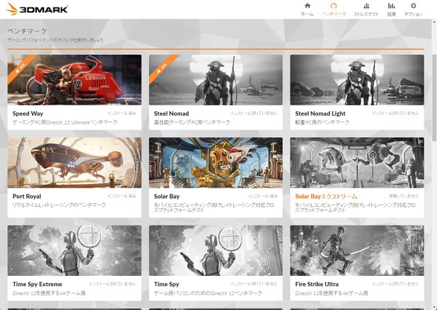The height and width of the screenshot is (310, 437).
Task: Click the Solar Bay エクストリーム title link
Action: pos(326,197)
